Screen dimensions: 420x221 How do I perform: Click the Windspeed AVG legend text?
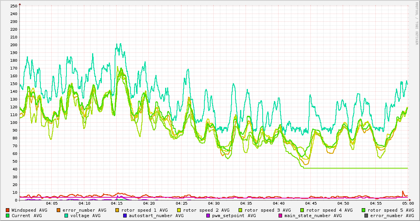point(29,210)
